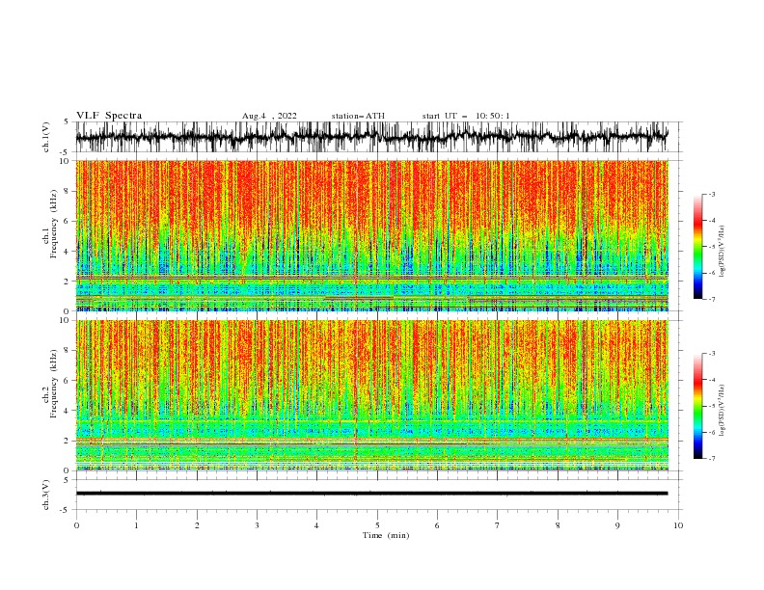Click the time axis tick label "9"
764x590 pixels.
coord(617,525)
